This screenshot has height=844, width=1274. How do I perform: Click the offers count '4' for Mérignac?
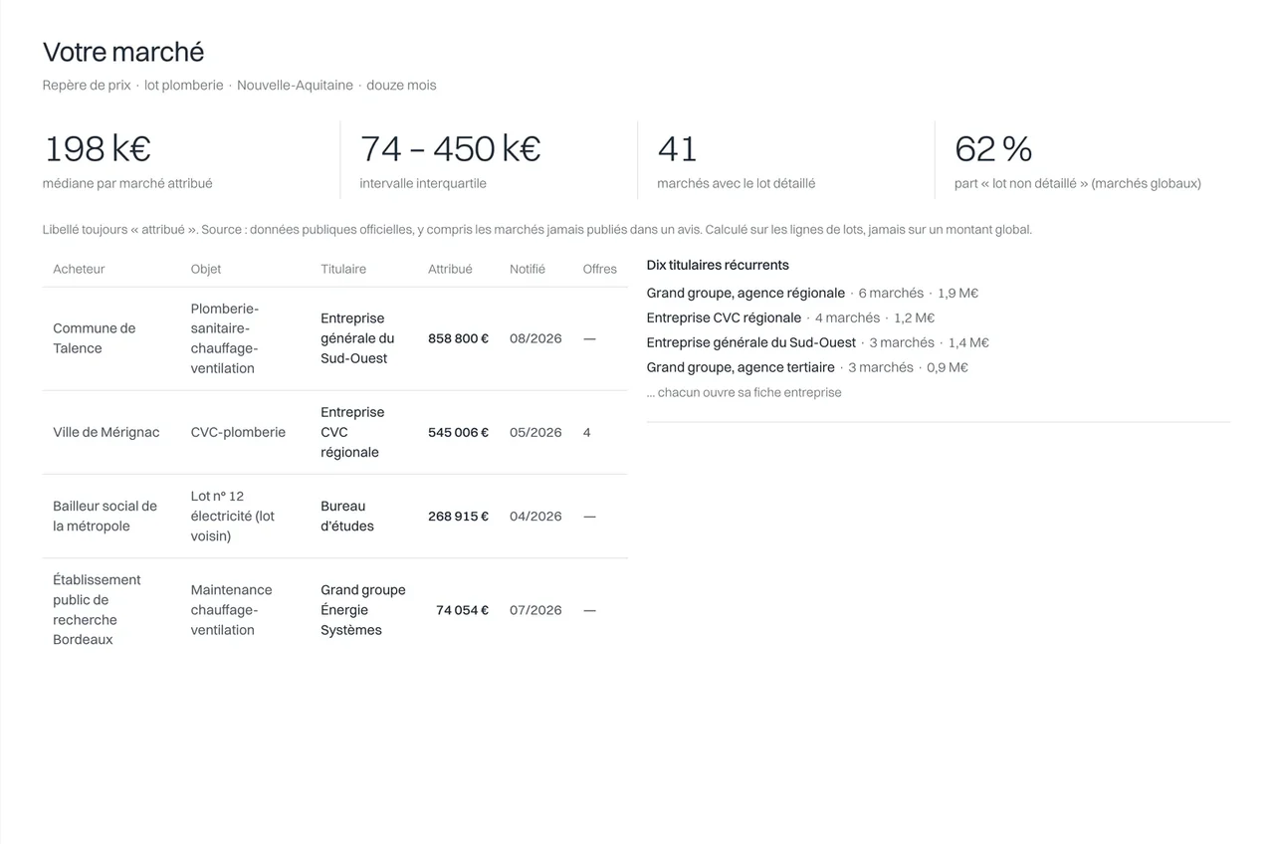pos(587,432)
